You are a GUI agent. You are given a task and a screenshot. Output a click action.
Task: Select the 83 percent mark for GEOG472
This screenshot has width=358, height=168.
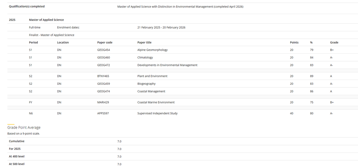click(312, 65)
